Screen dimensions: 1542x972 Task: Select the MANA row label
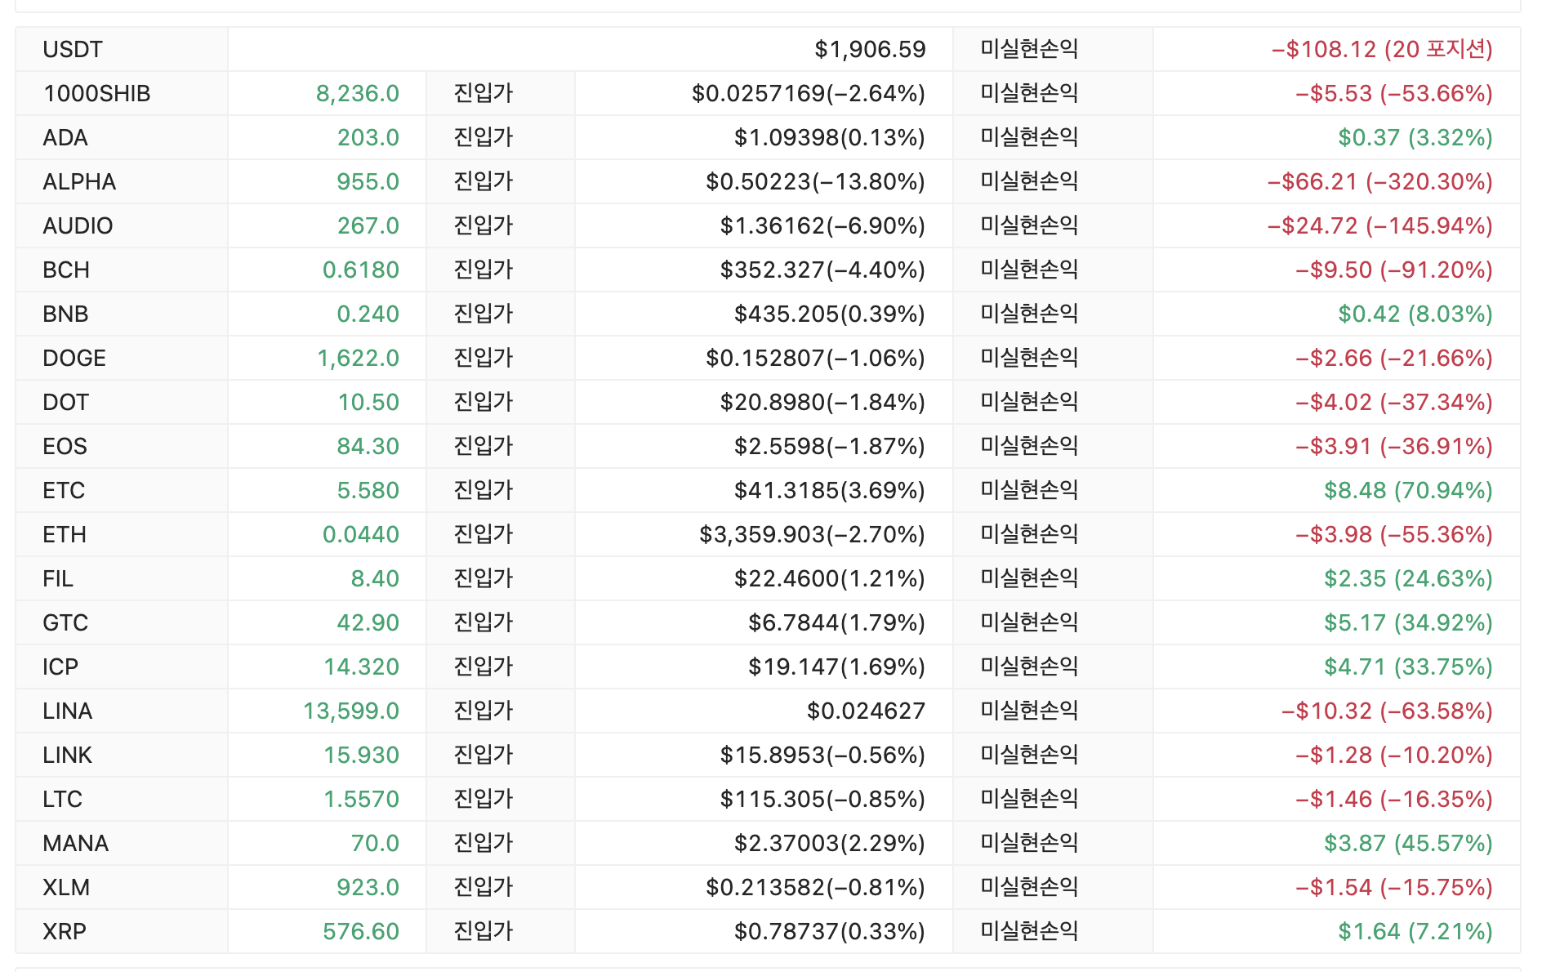click(75, 844)
